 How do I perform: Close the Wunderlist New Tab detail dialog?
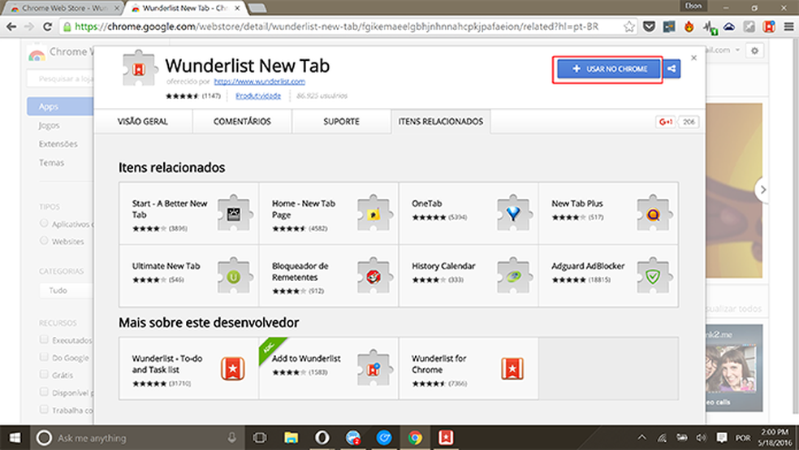click(x=693, y=58)
